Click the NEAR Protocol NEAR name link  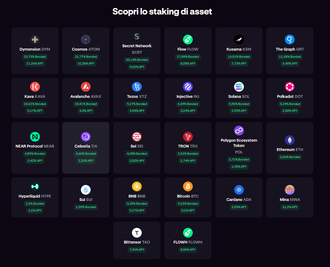[35, 146]
